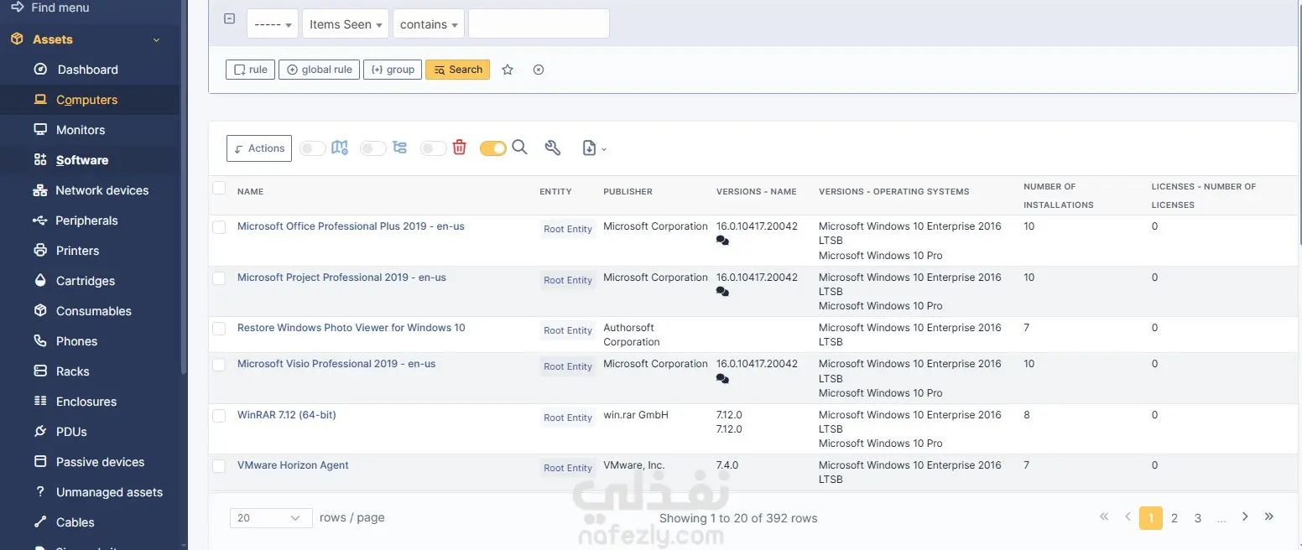Add a global rule

320,70
